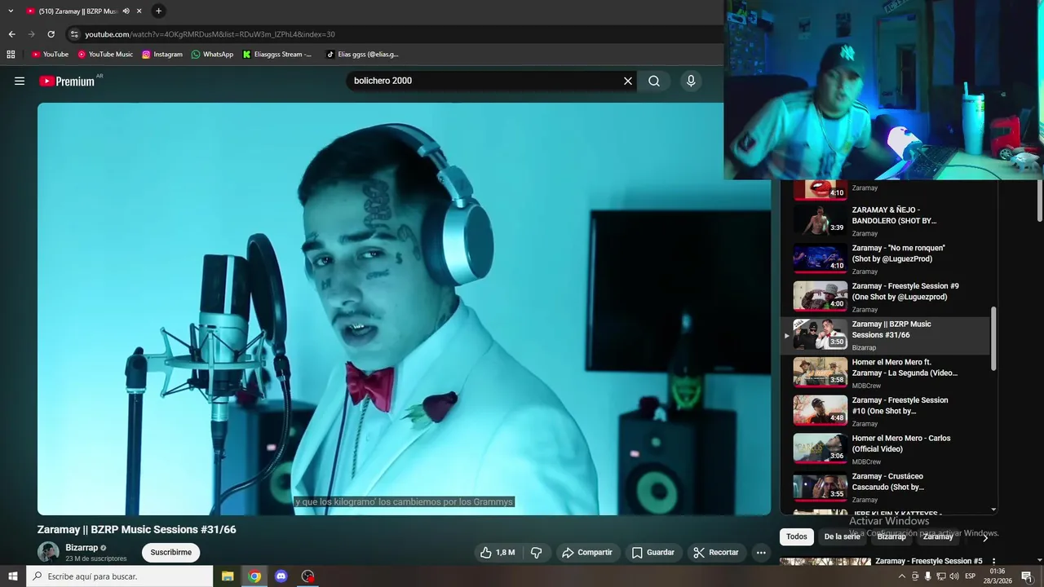Open File Explorer from taskbar
This screenshot has height=587, width=1044.
point(228,576)
